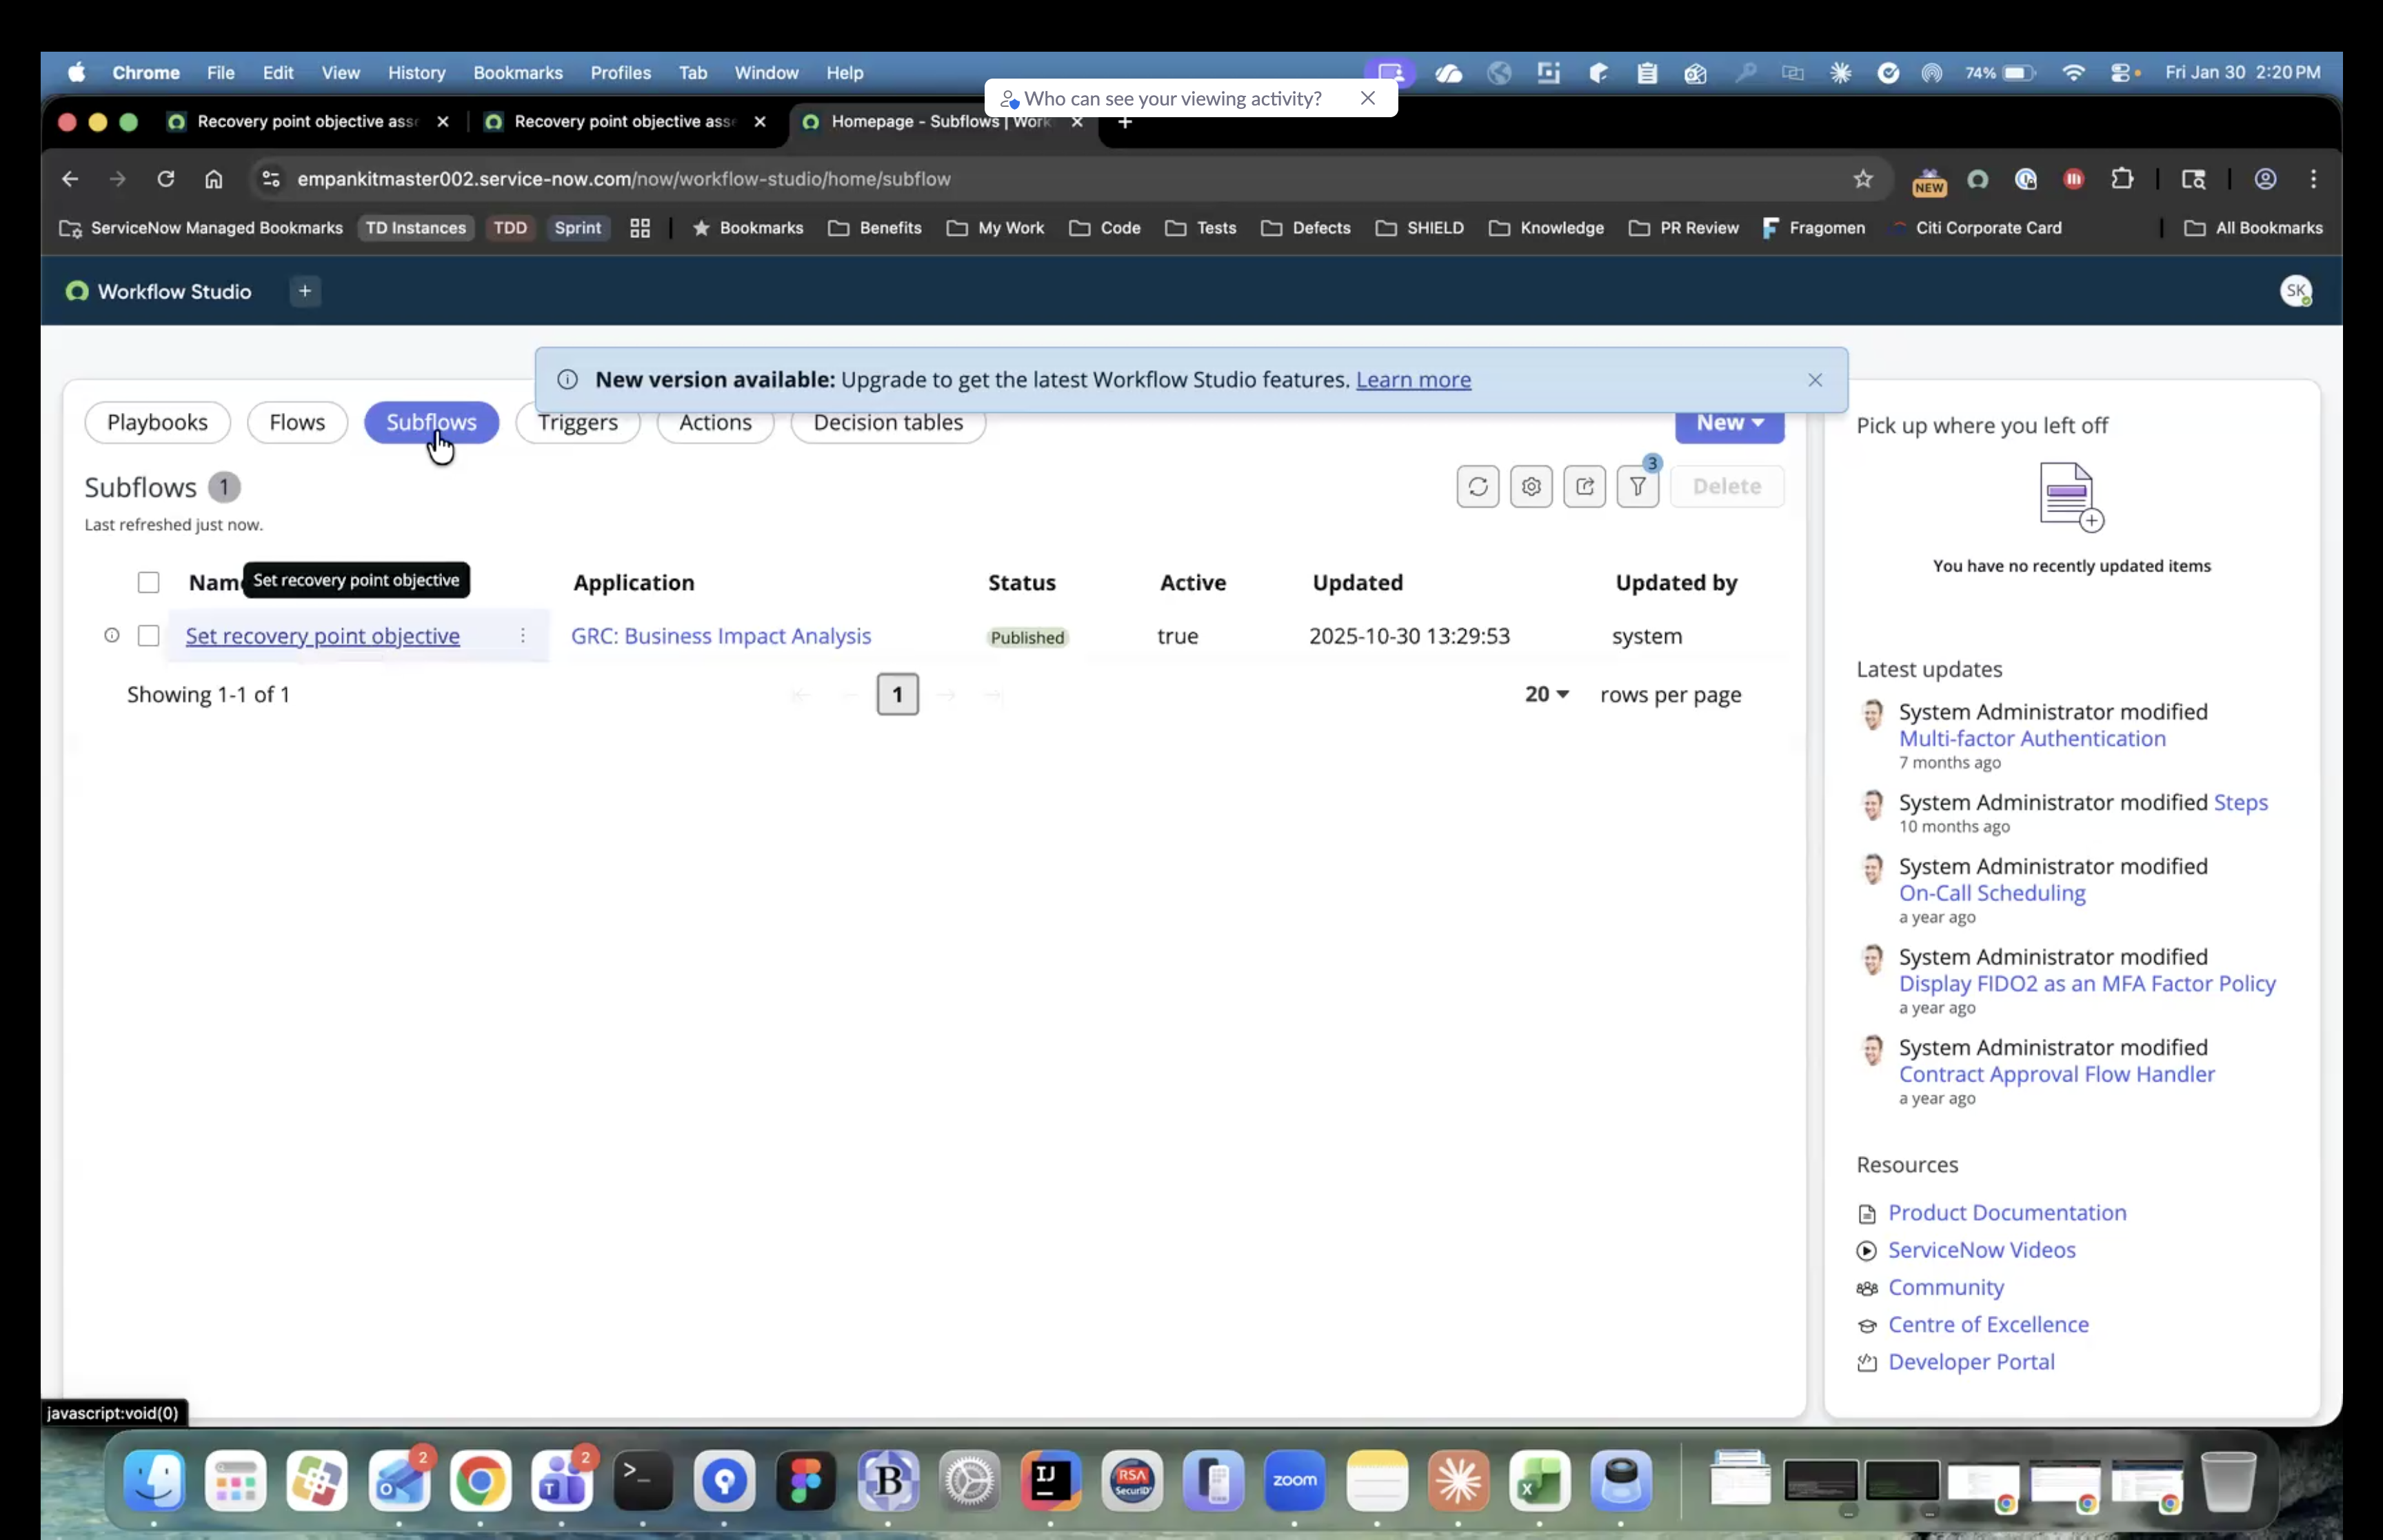Open IntelliJ IDEA from the Dock
This screenshot has height=1540, width=2383.
pos(1050,1480)
